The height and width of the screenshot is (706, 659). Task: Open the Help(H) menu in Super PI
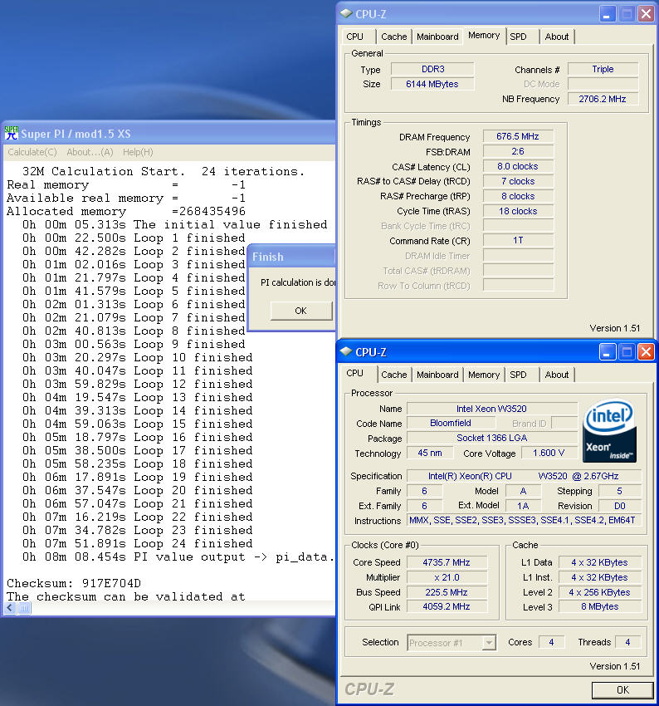(138, 152)
